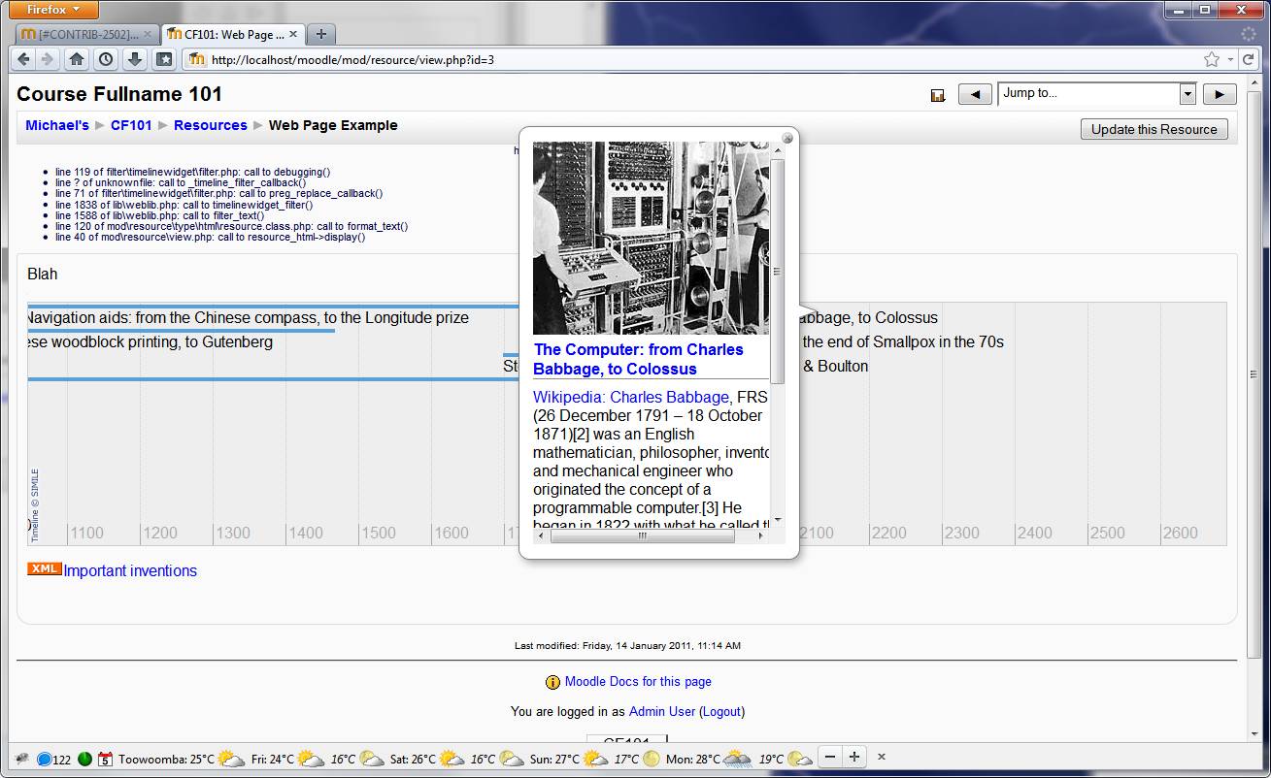Click the Sun 27°C weather icon
The height and width of the screenshot is (778, 1271).
(595, 759)
